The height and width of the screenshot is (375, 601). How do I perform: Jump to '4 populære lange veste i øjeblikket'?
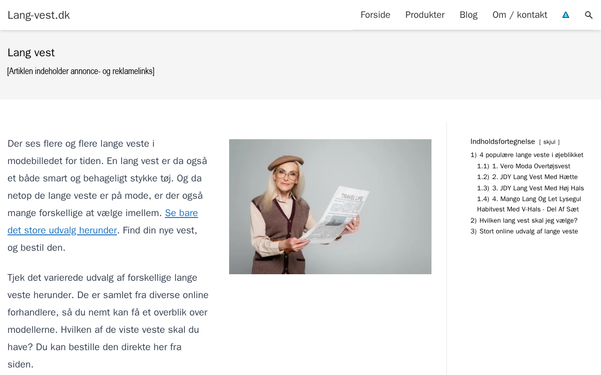pos(527,155)
